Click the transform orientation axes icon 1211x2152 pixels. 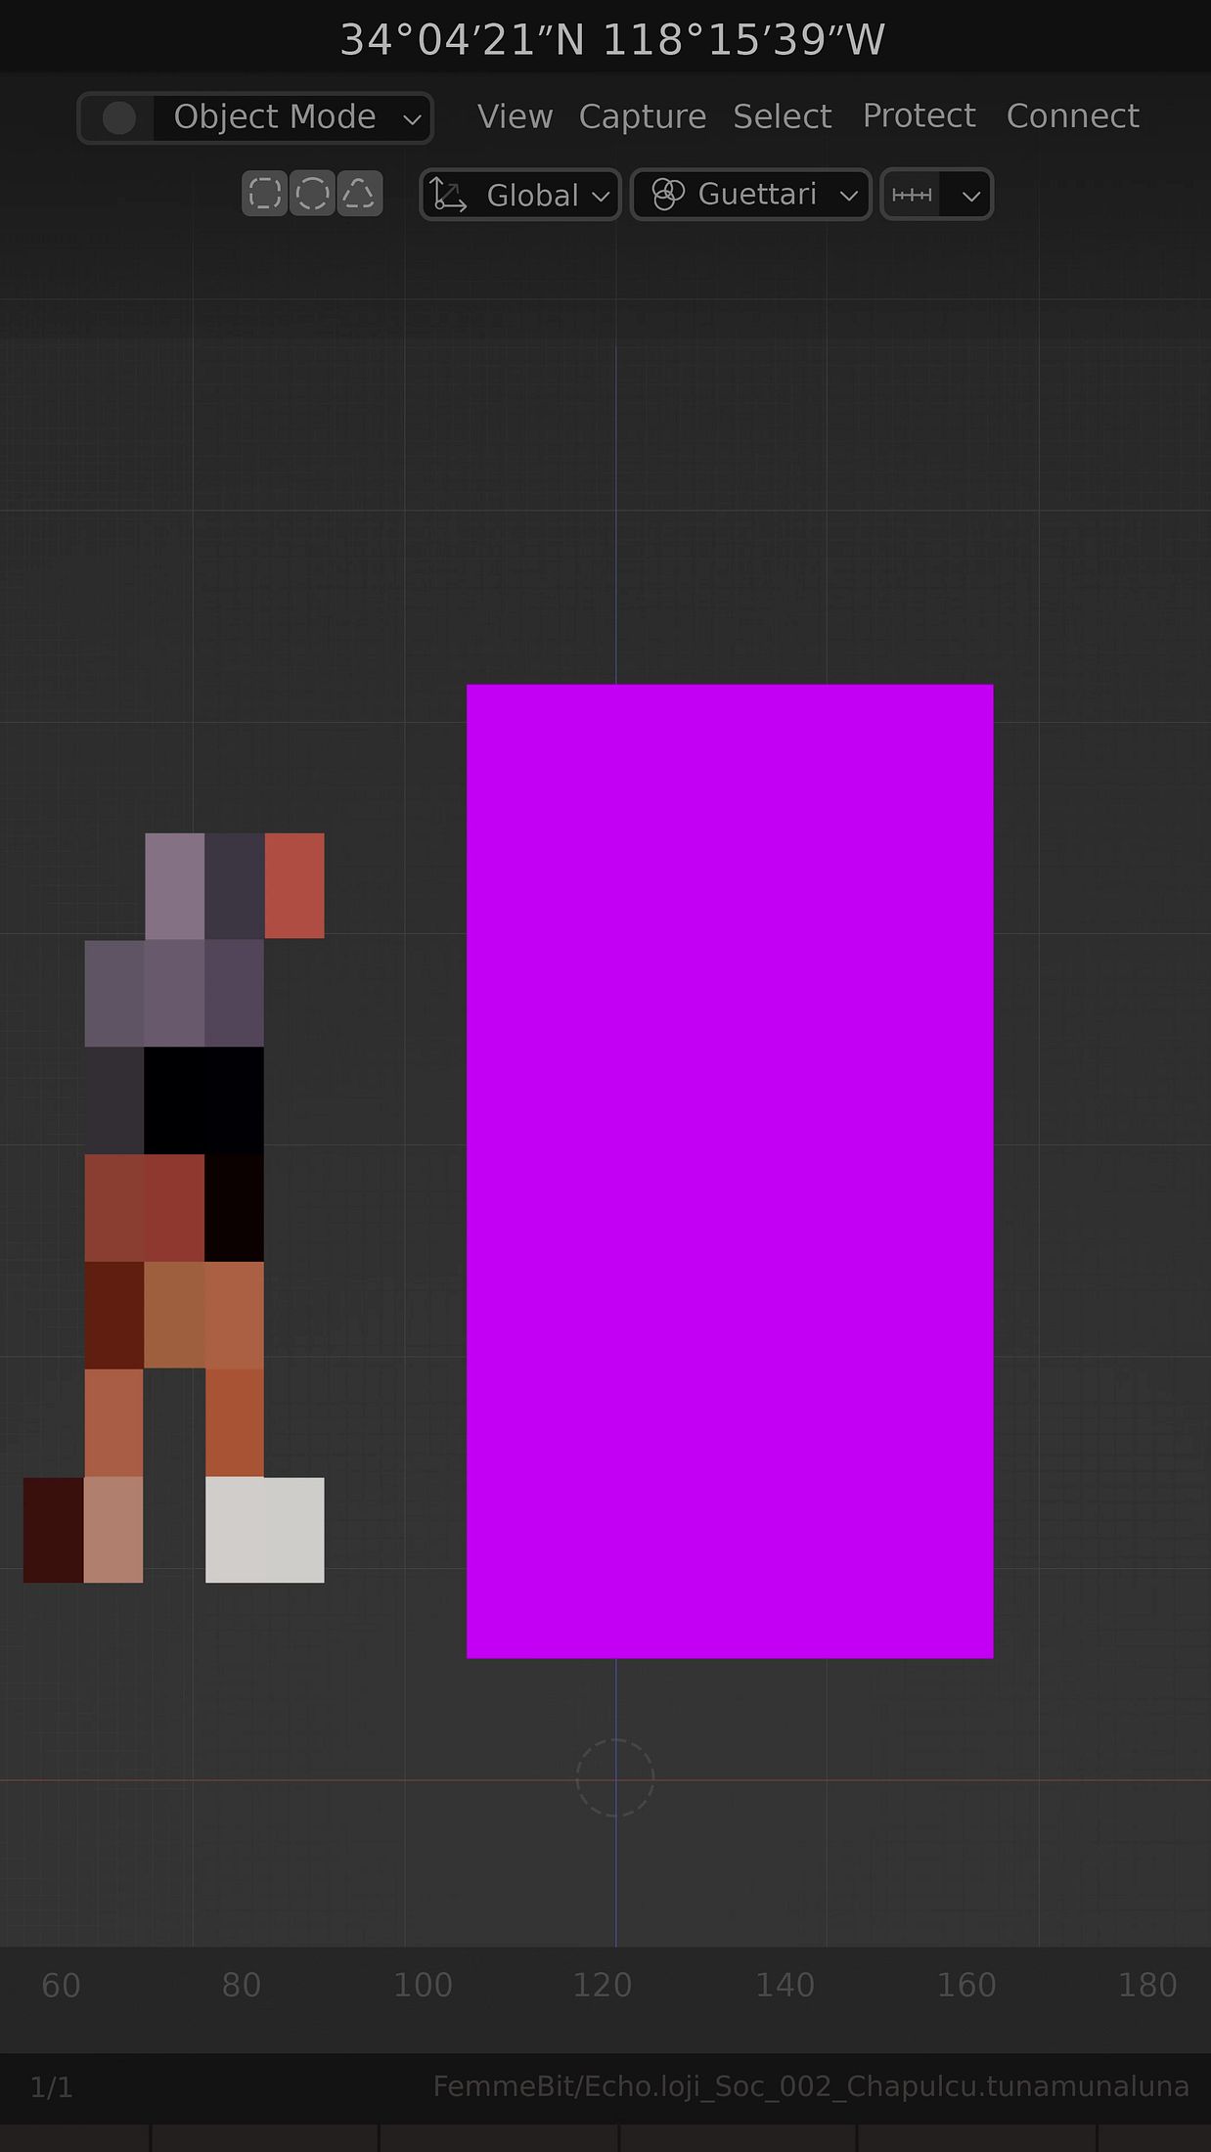(448, 195)
